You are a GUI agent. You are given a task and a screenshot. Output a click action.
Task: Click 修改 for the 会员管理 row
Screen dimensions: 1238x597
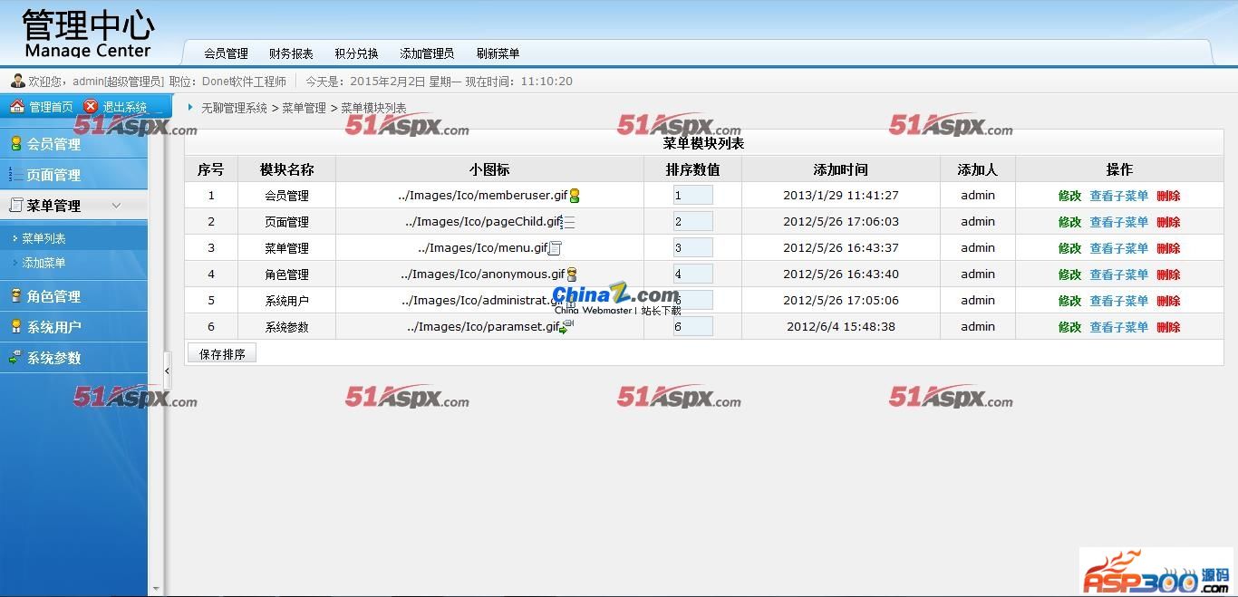(1069, 196)
